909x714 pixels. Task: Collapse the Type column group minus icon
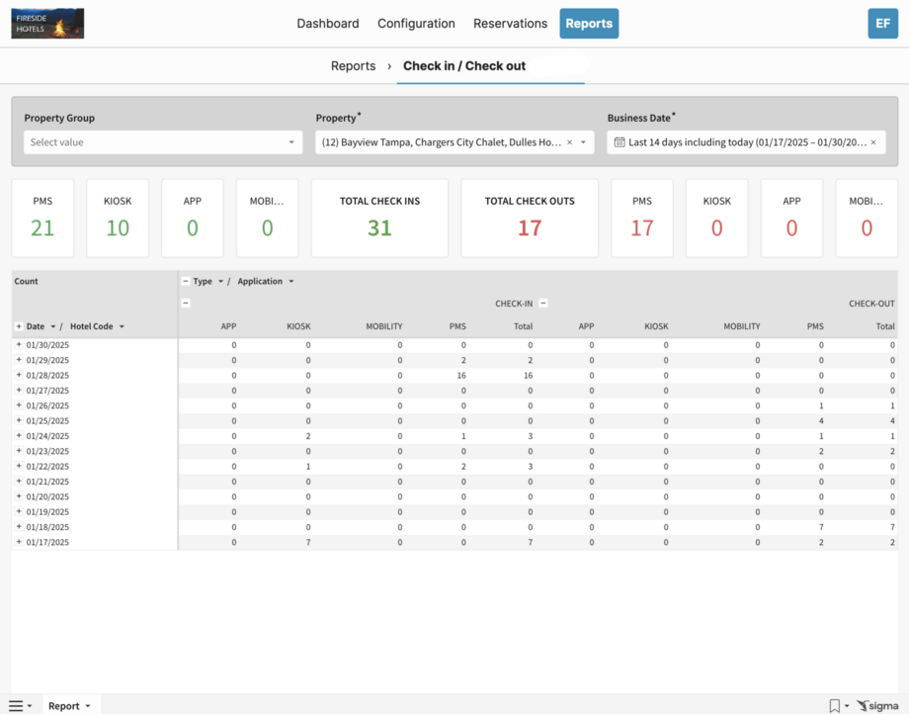[x=186, y=281]
